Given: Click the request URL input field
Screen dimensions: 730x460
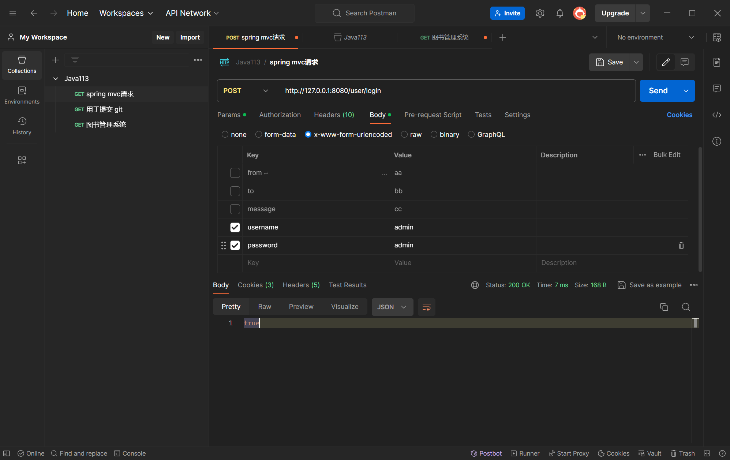Looking at the screenshot, I should click(454, 91).
